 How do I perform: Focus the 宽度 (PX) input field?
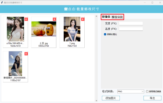[x=131, y=23]
